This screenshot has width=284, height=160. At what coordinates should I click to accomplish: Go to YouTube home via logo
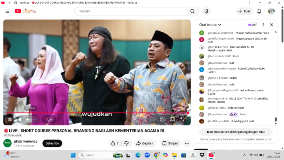click(x=25, y=11)
